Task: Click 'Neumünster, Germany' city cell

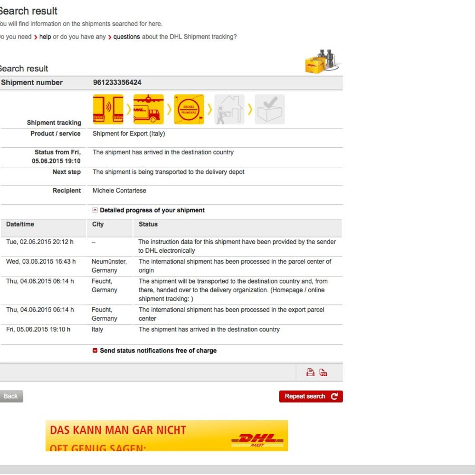Action: click(x=109, y=266)
